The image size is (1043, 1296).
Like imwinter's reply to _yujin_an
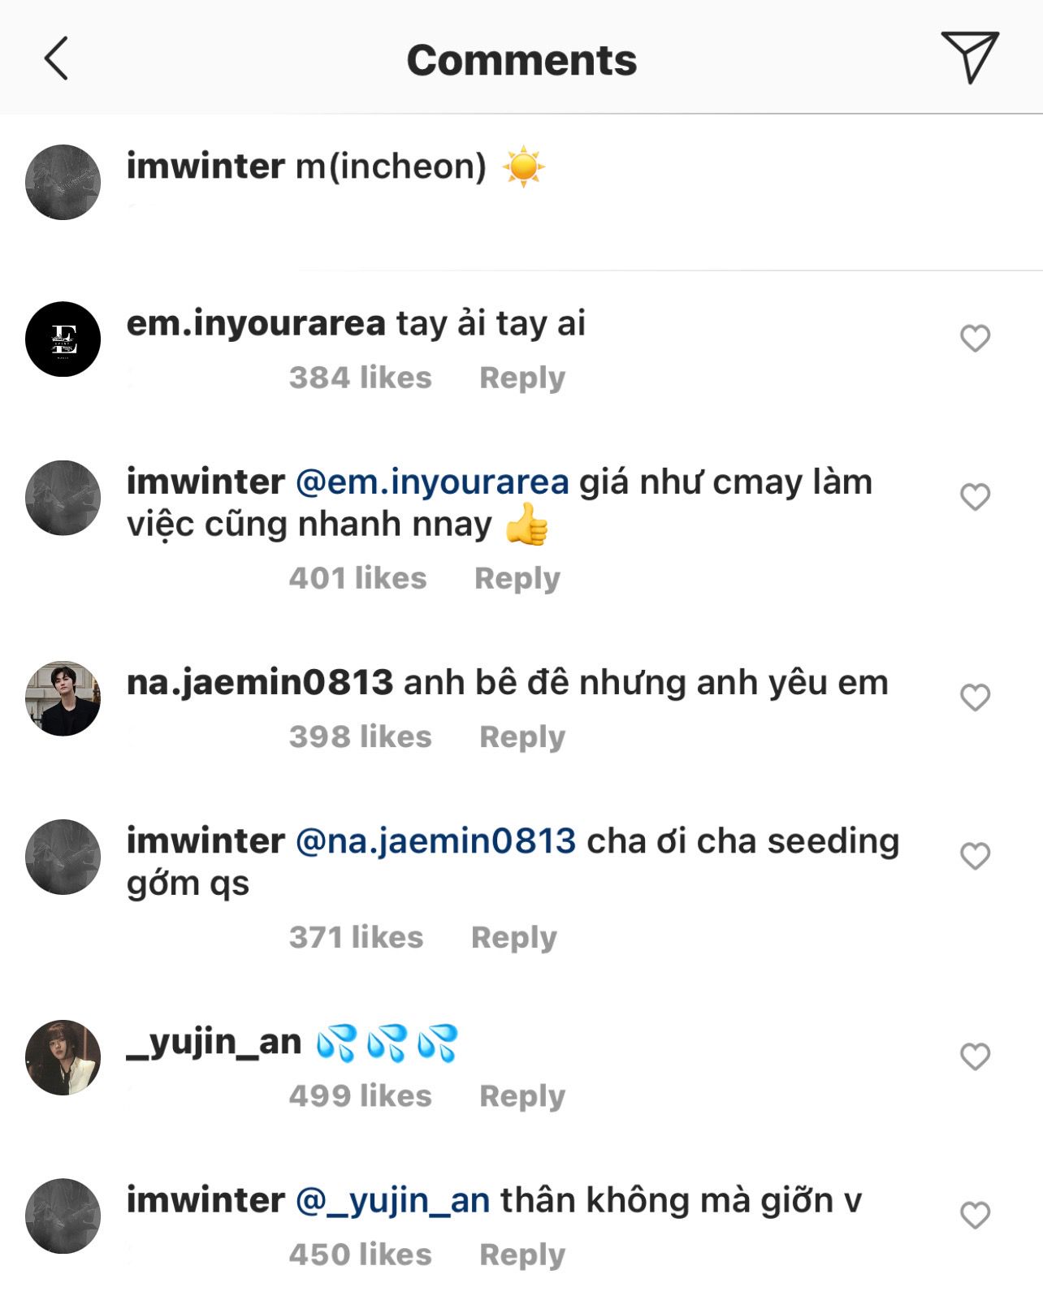point(975,1216)
